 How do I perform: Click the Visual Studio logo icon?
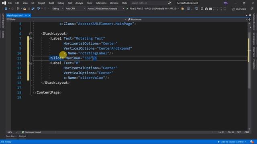[4, 3]
